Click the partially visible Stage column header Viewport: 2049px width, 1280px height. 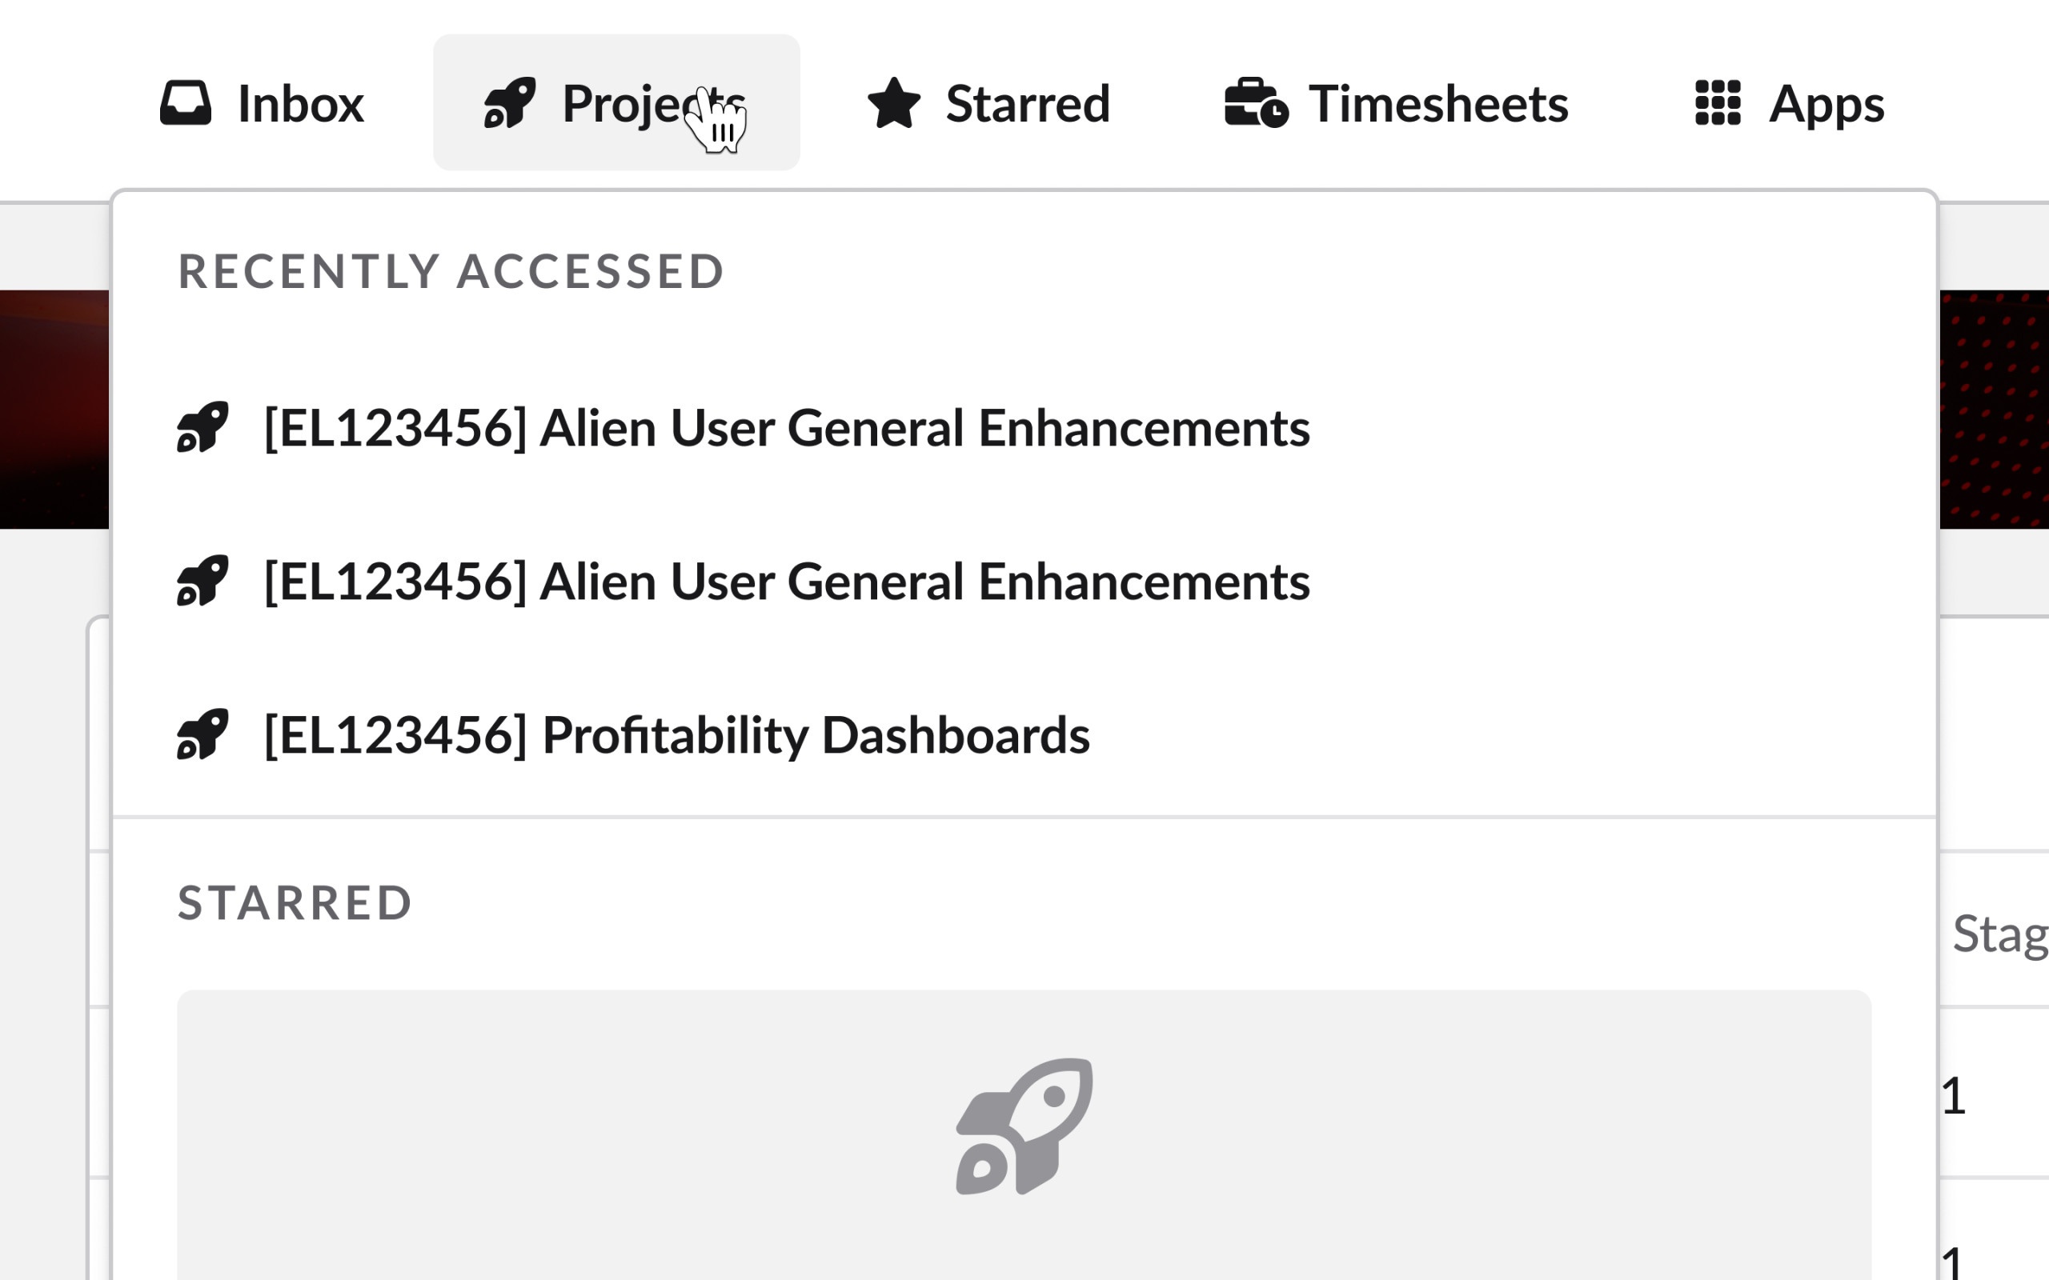(x=2000, y=934)
